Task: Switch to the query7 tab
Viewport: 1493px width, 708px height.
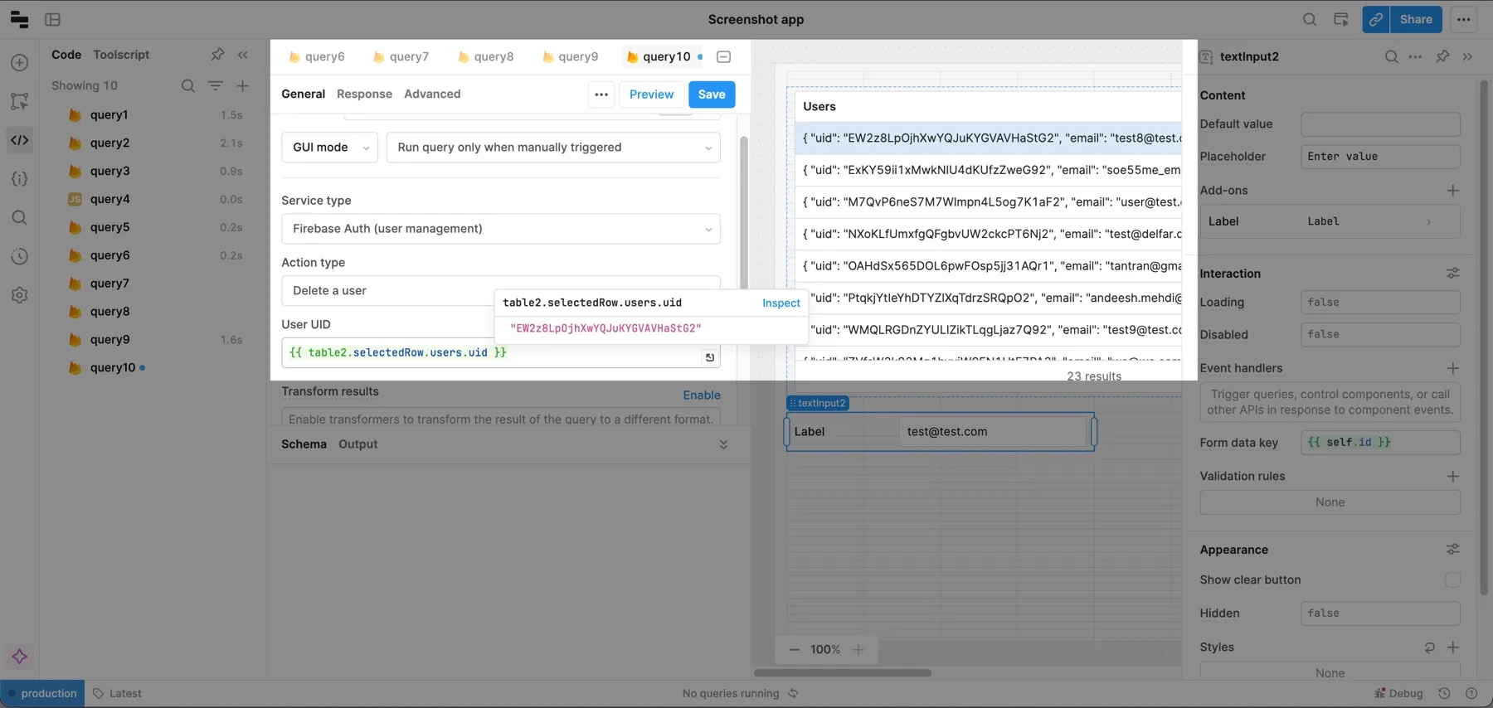Action: click(x=401, y=56)
